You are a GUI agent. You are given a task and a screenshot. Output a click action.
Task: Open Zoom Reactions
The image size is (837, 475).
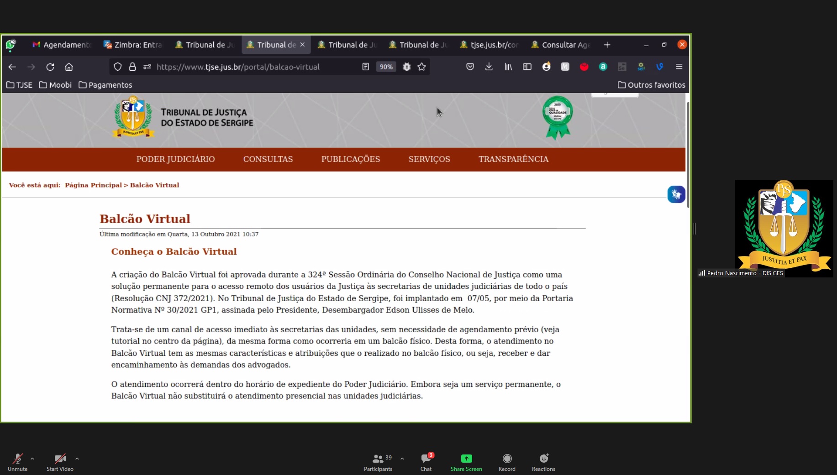[543, 462]
